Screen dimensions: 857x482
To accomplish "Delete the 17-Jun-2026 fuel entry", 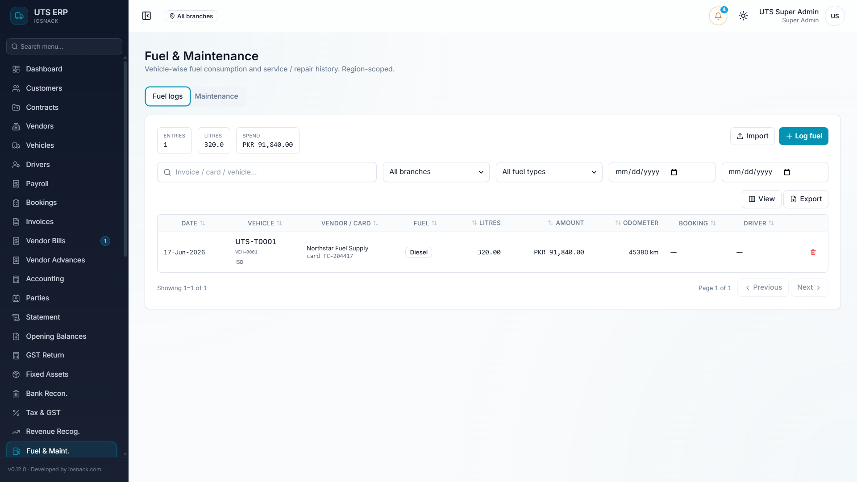I will point(813,252).
